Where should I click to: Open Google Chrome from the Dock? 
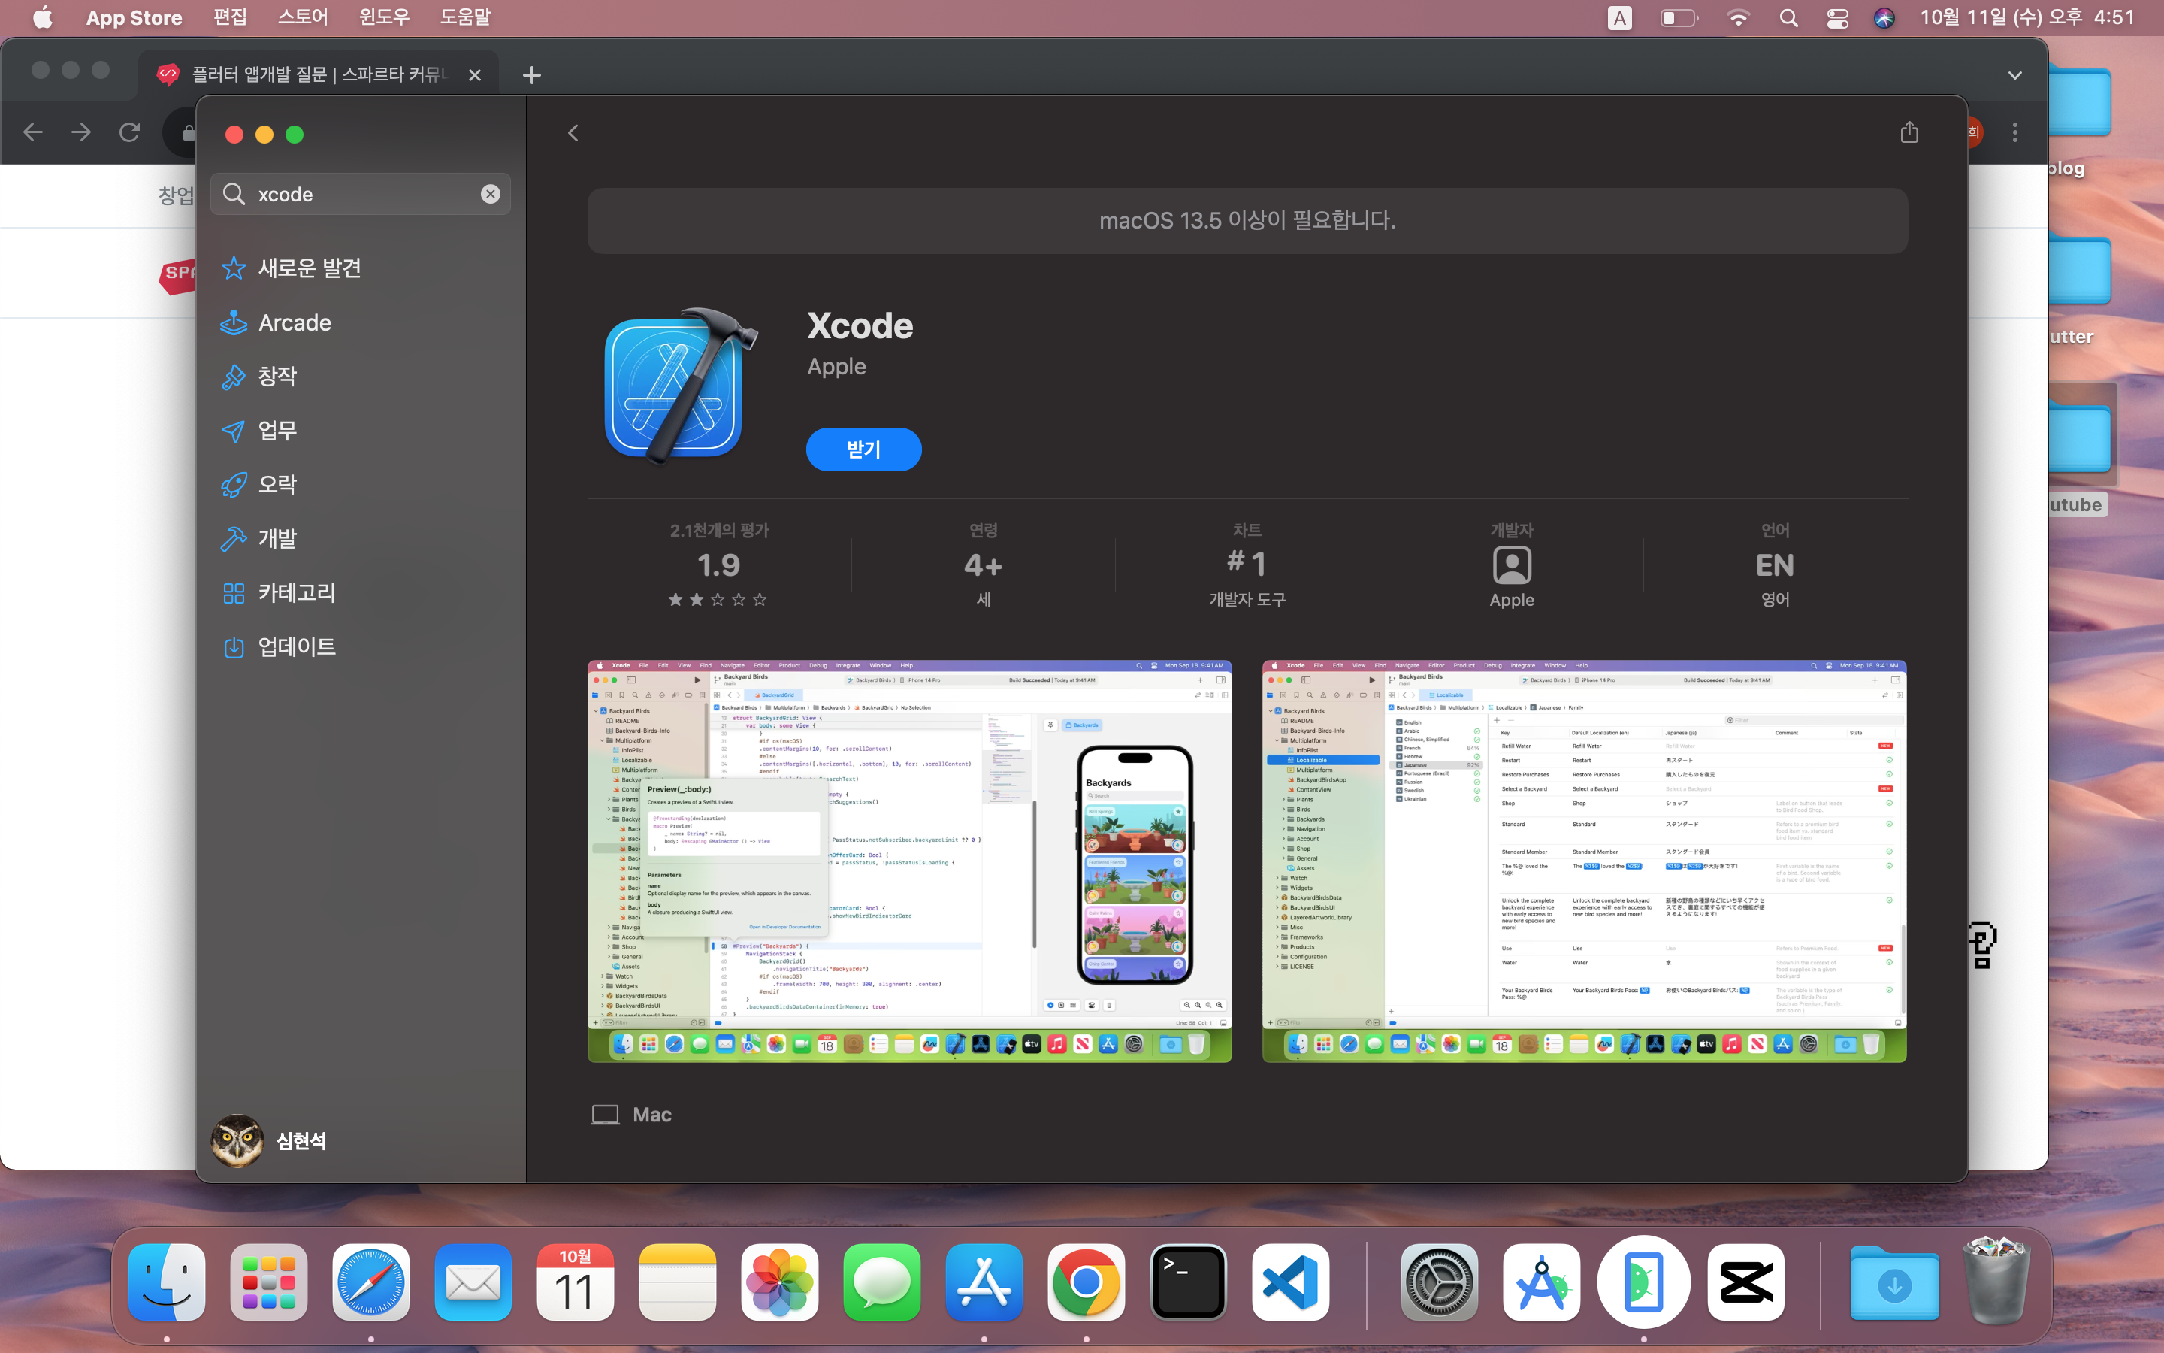click(x=1087, y=1282)
